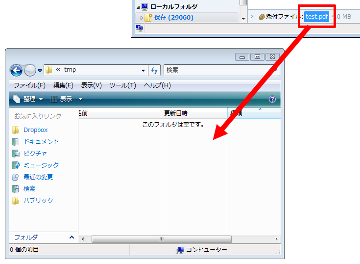
Task: Click the 検索 saved search icon in sidebar
Action: point(16,189)
